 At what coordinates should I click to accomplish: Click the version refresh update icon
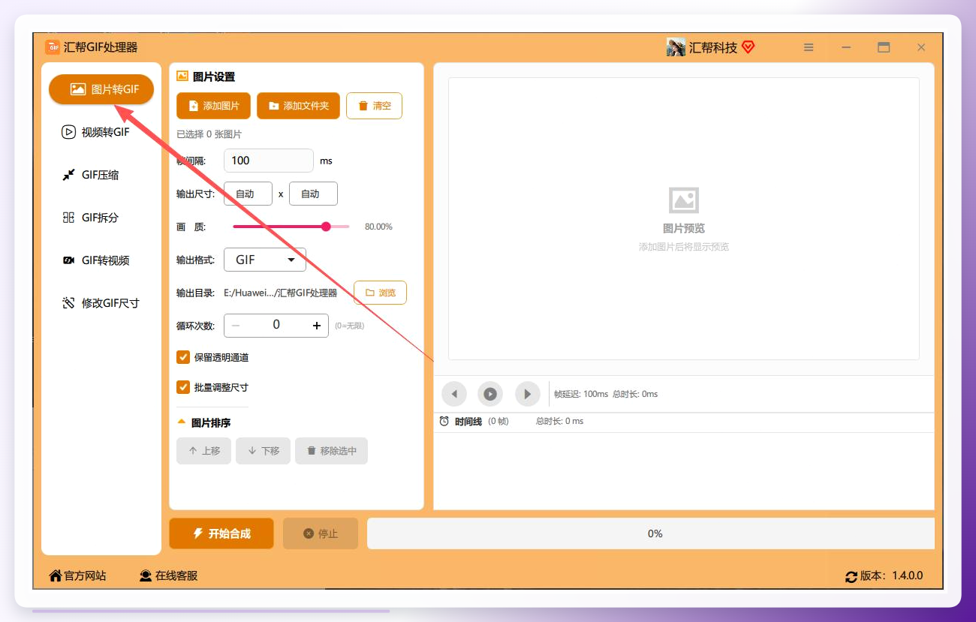click(851, 576)
